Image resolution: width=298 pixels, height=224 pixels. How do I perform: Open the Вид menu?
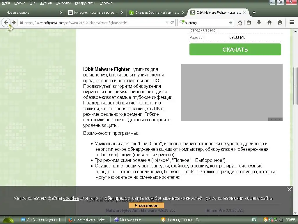(x=32, y=3)
